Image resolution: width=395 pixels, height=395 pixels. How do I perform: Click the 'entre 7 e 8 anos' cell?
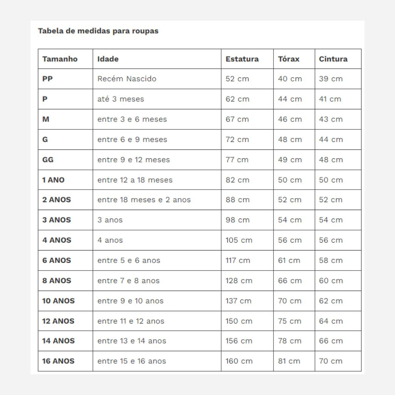pyautogui.click(x=128, y=281)
